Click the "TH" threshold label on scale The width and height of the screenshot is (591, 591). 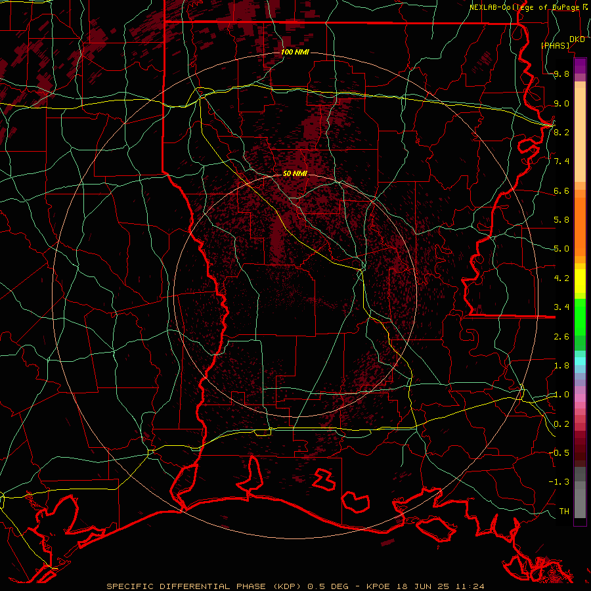[x=564, y=511]
